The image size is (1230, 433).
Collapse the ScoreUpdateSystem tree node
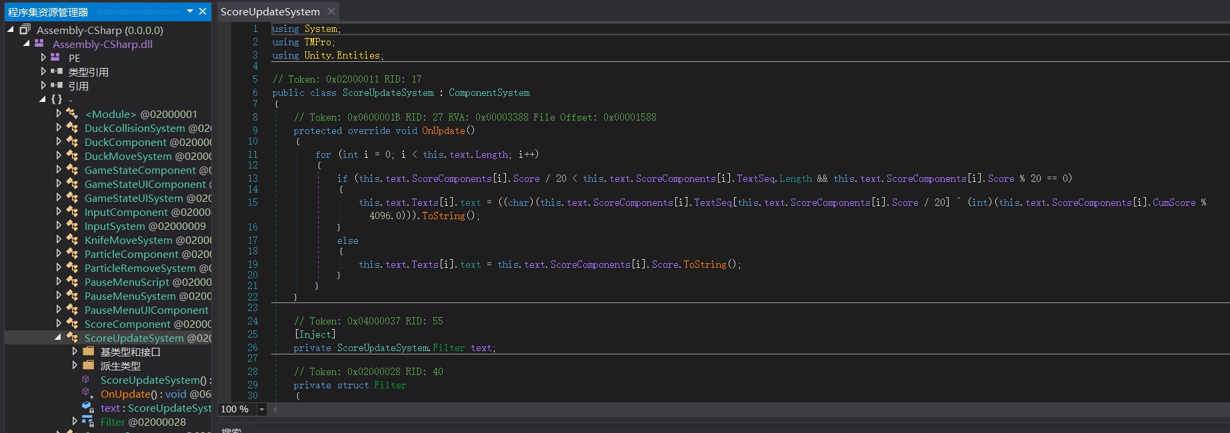[x=58, y=338]
